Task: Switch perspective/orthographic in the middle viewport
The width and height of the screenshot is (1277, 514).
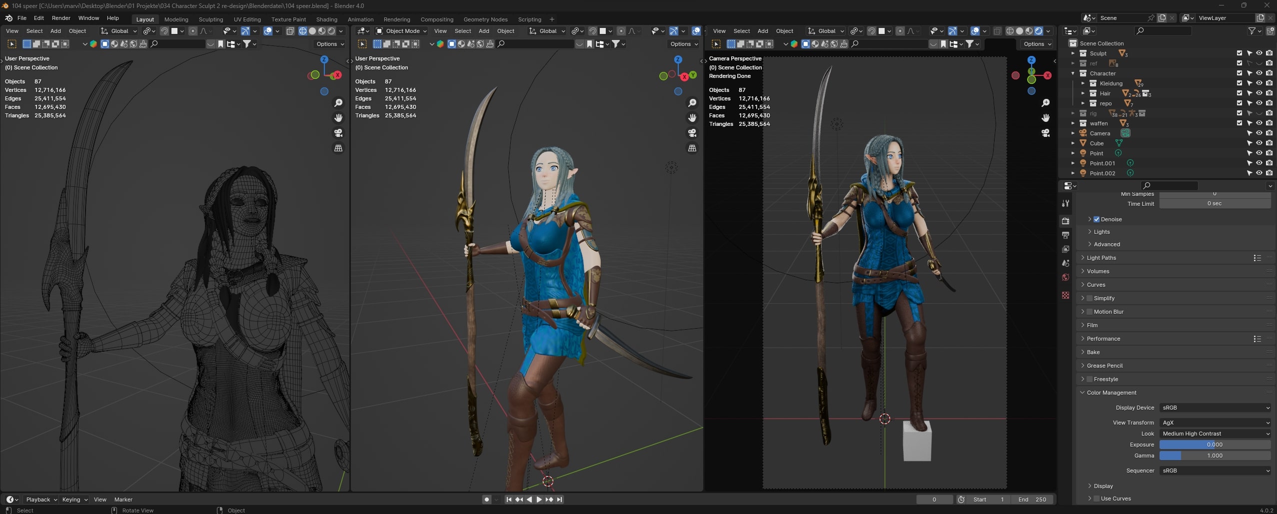Action: [692, 148]
